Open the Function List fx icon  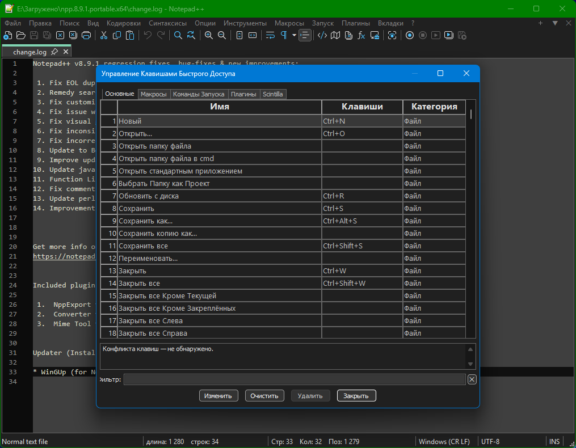(361, 35)
